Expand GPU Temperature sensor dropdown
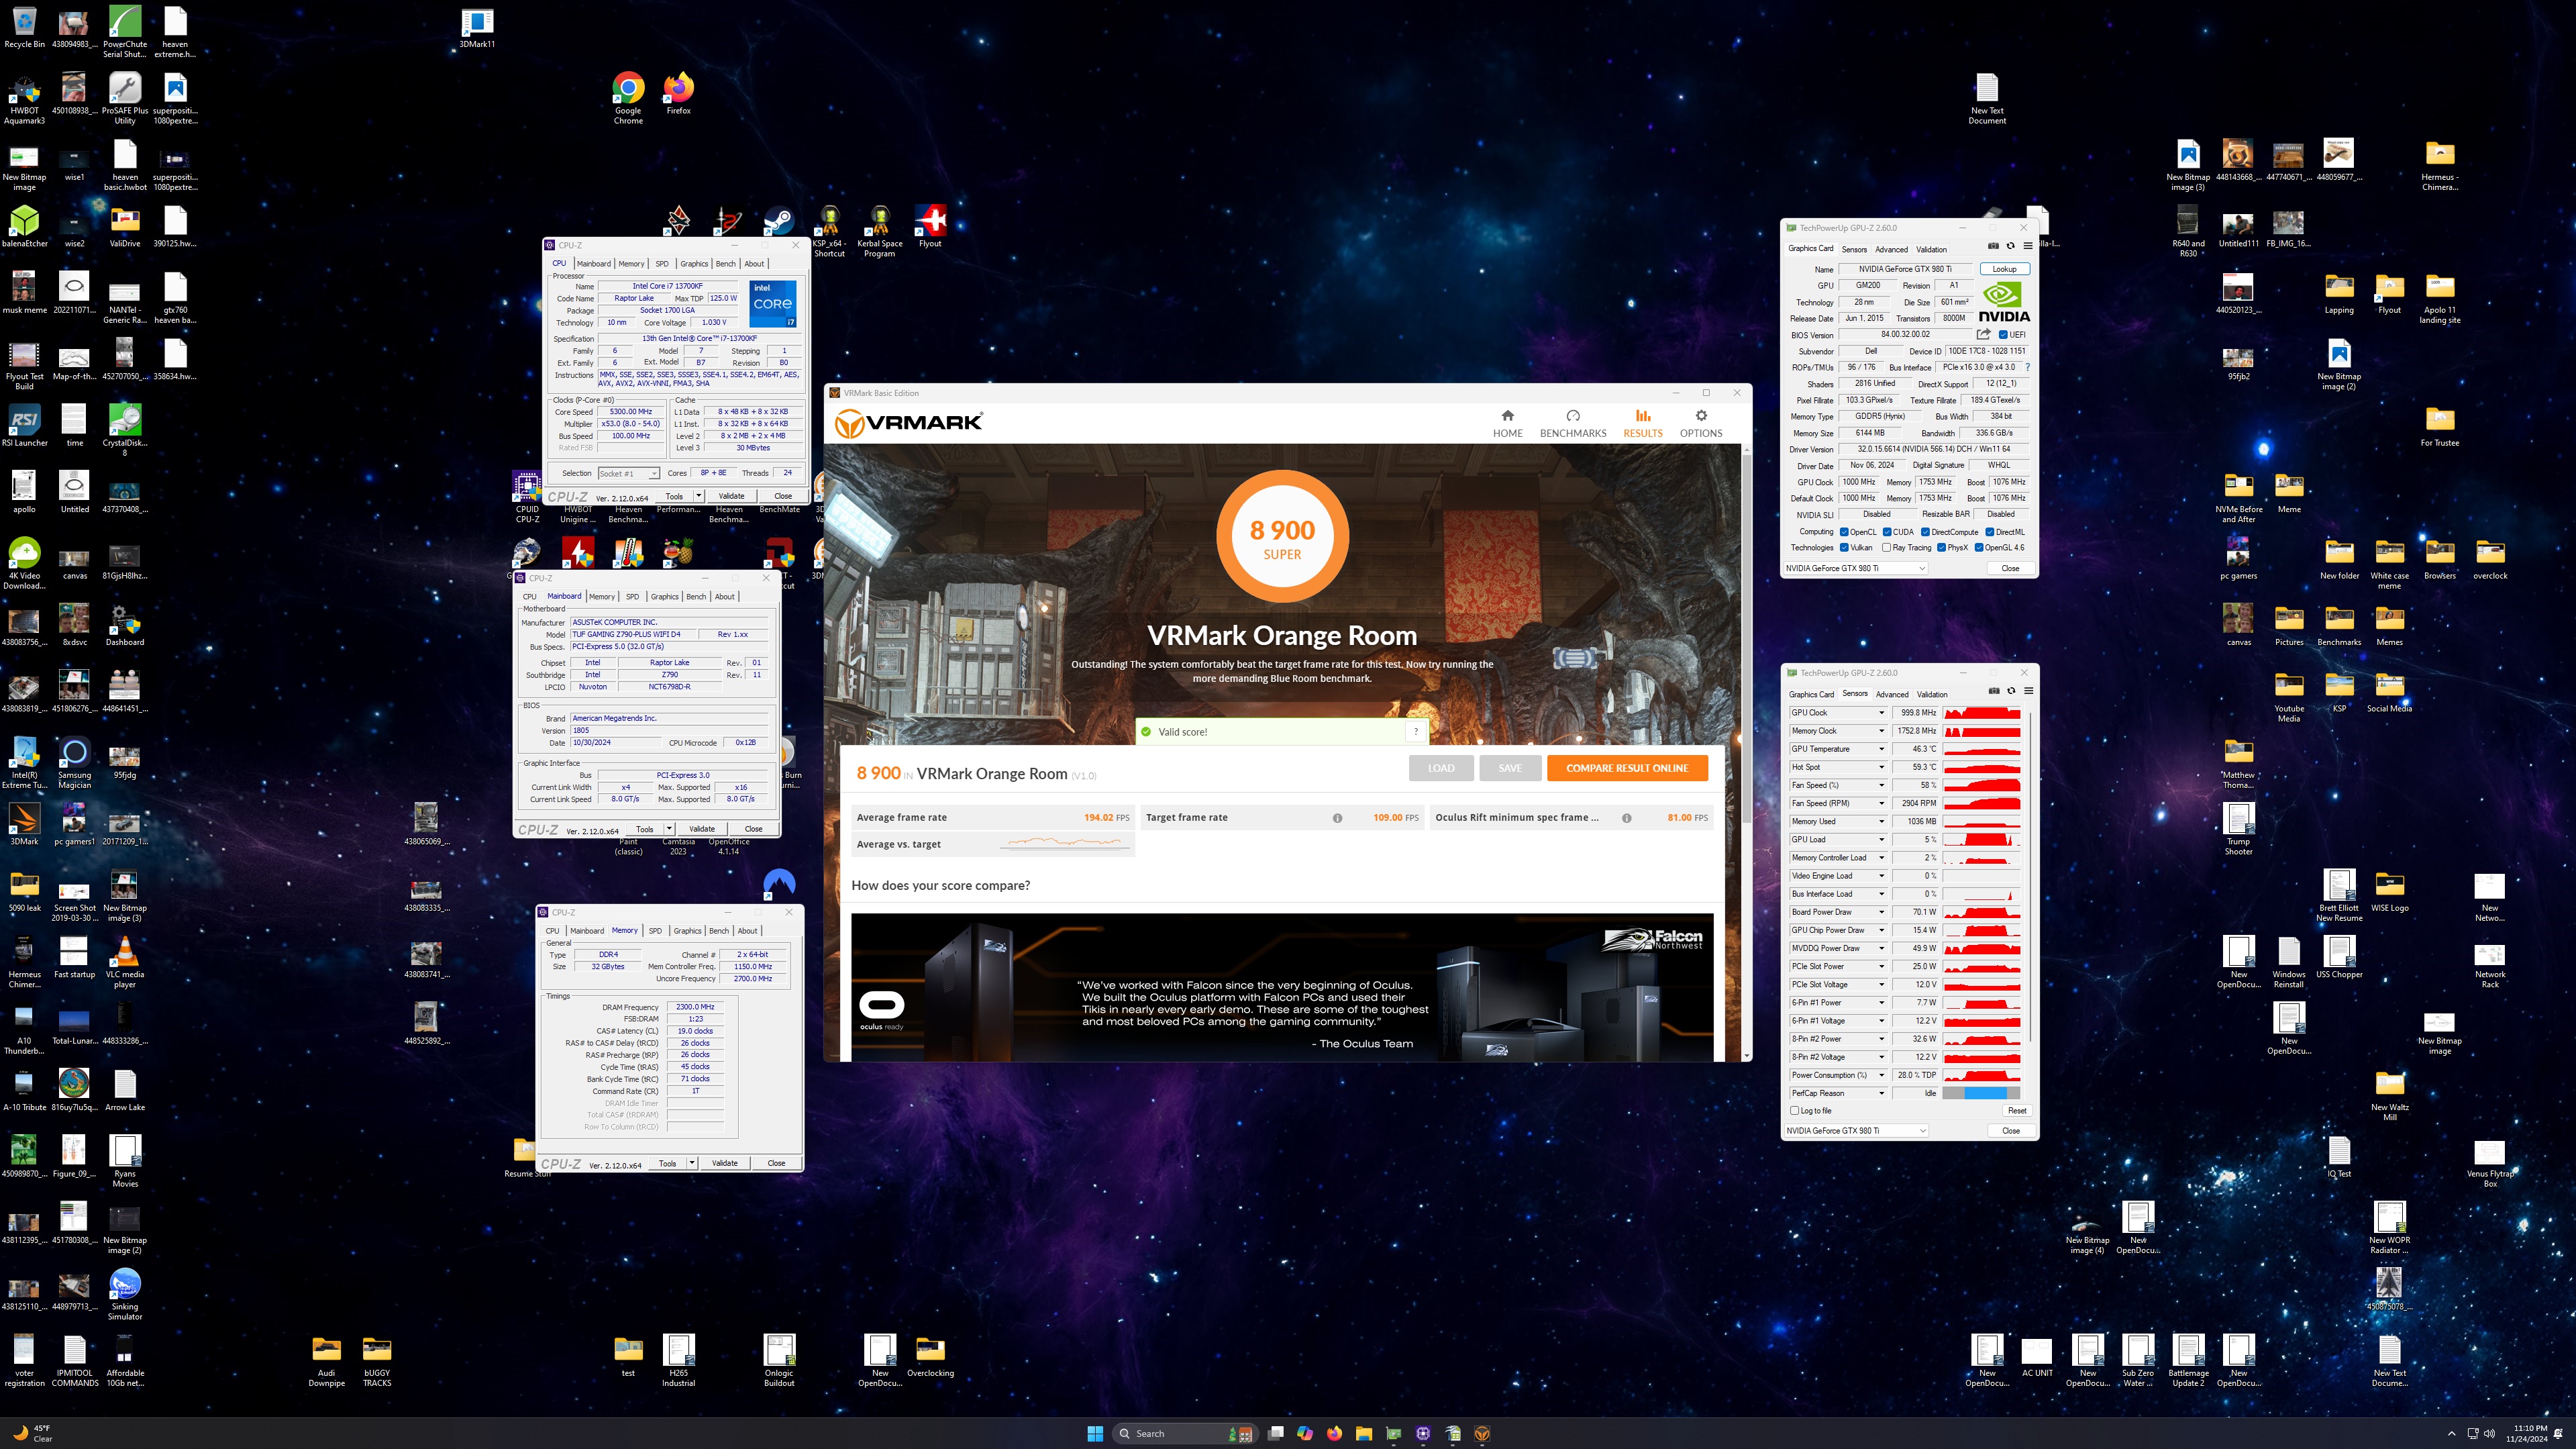This screenshot has height=1449, width=2576. coord(1881,749)
